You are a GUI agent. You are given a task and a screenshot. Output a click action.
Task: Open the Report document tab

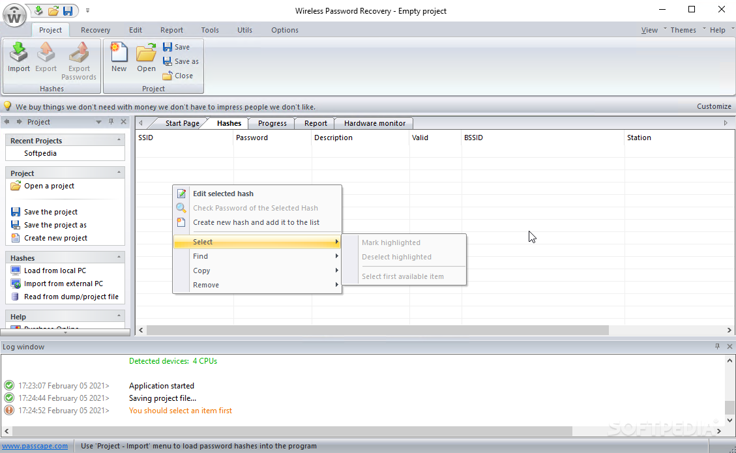(x=316, y=123)
